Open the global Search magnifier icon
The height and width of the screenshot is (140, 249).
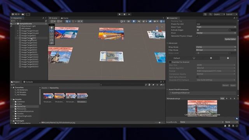coord(210,14)
